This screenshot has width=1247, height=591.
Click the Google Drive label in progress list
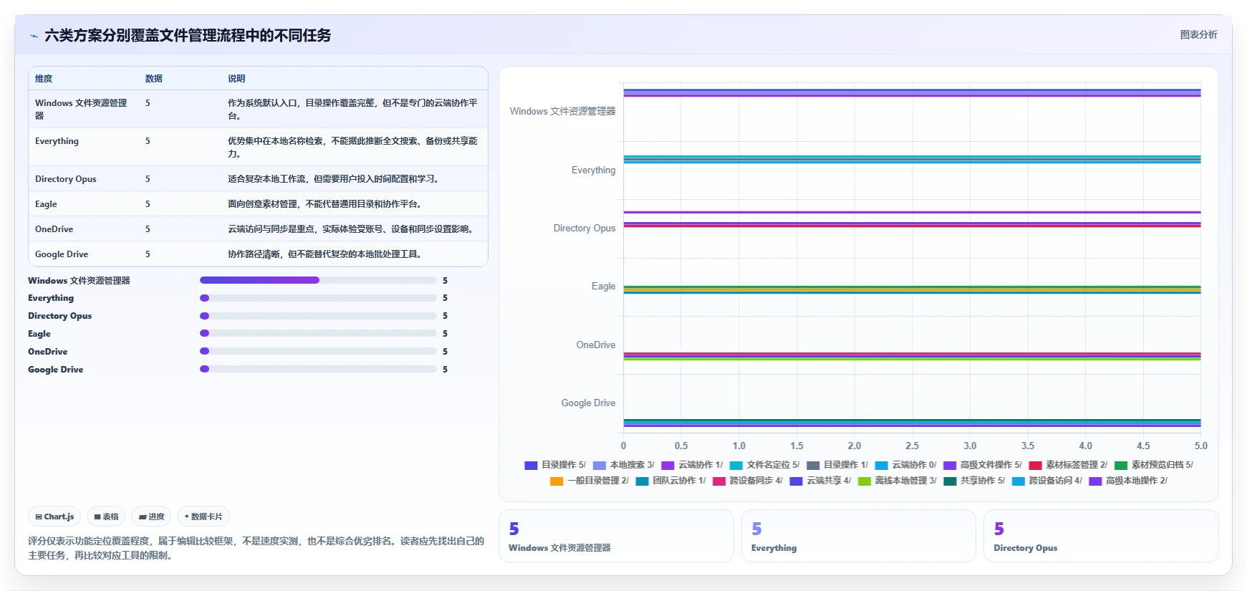[56, 370]
